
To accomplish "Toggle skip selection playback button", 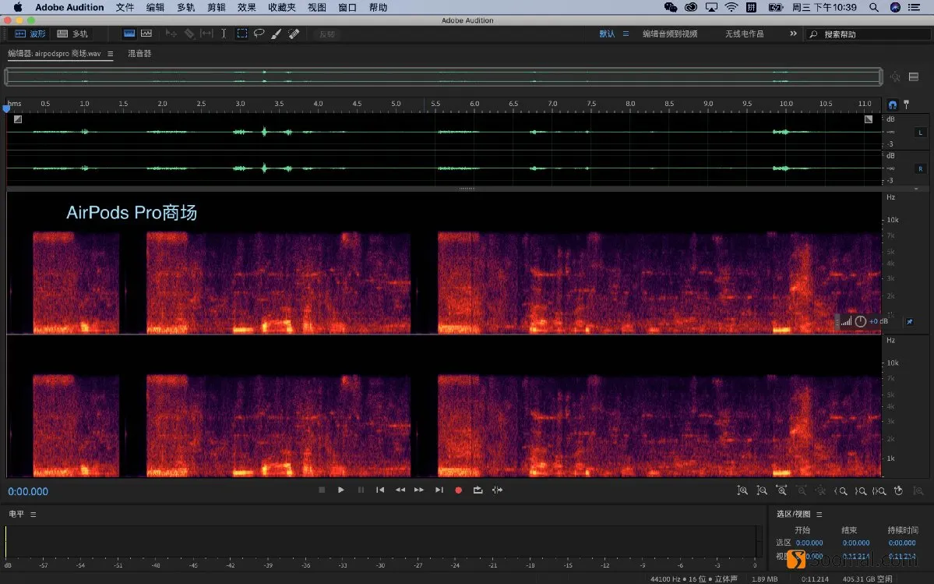I will pos(497,490).
